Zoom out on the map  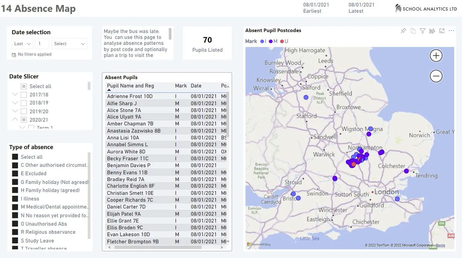click(436, 76)
